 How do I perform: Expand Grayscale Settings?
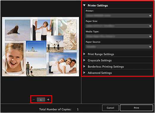[84, 60]
